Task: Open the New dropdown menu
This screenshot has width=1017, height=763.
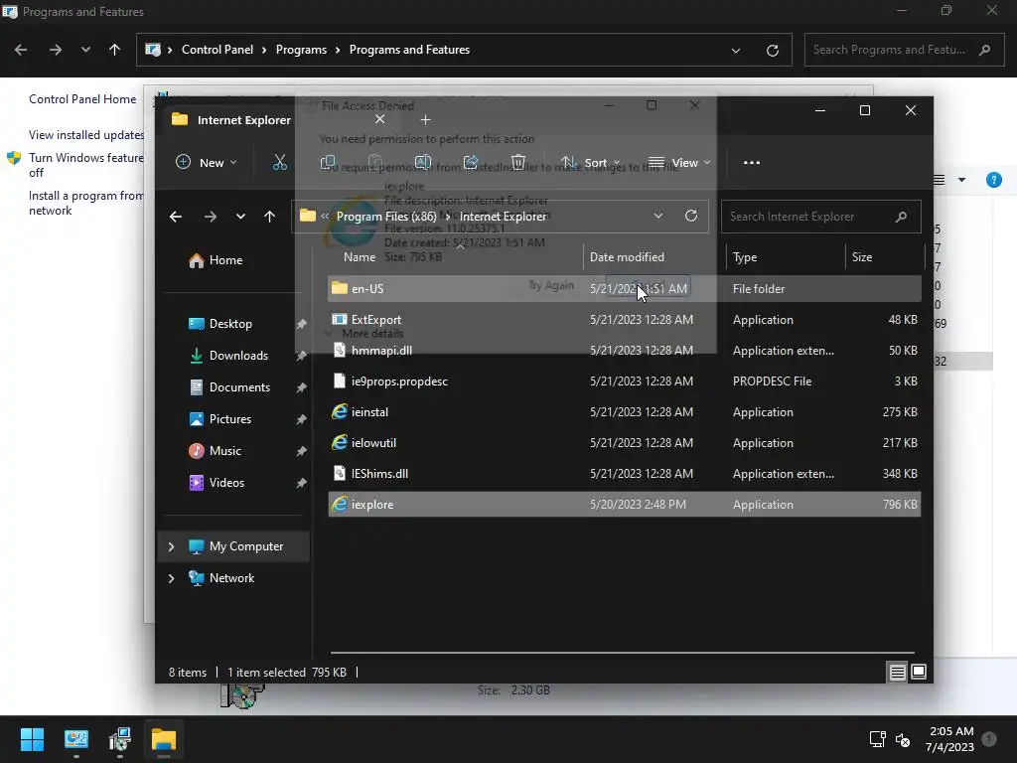Action: tap(207, 162)
